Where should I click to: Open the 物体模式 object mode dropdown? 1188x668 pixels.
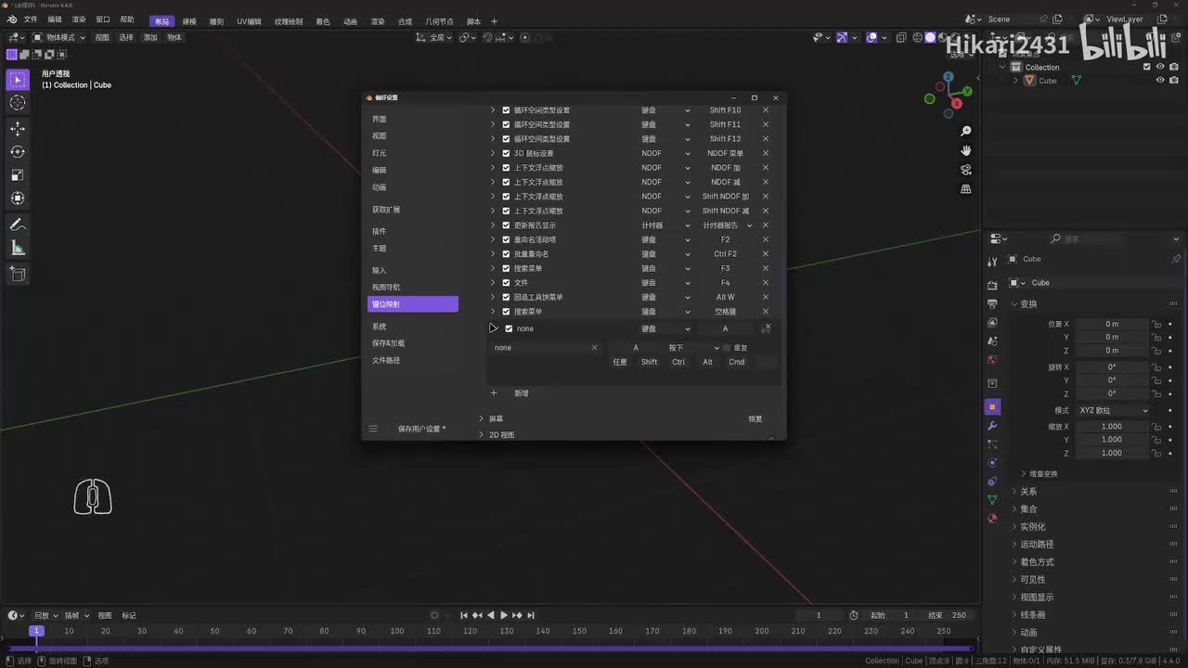coord(58,37)
